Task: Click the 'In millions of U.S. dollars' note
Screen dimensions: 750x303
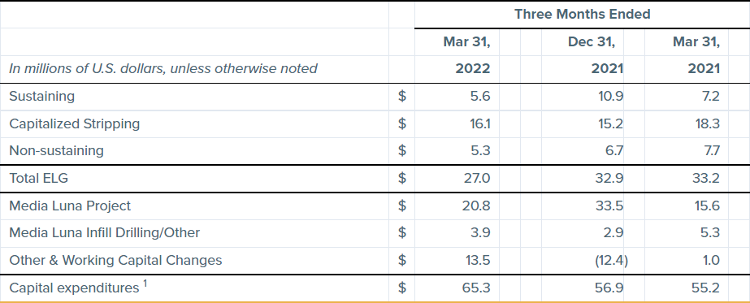Action: tap(163, 69)
